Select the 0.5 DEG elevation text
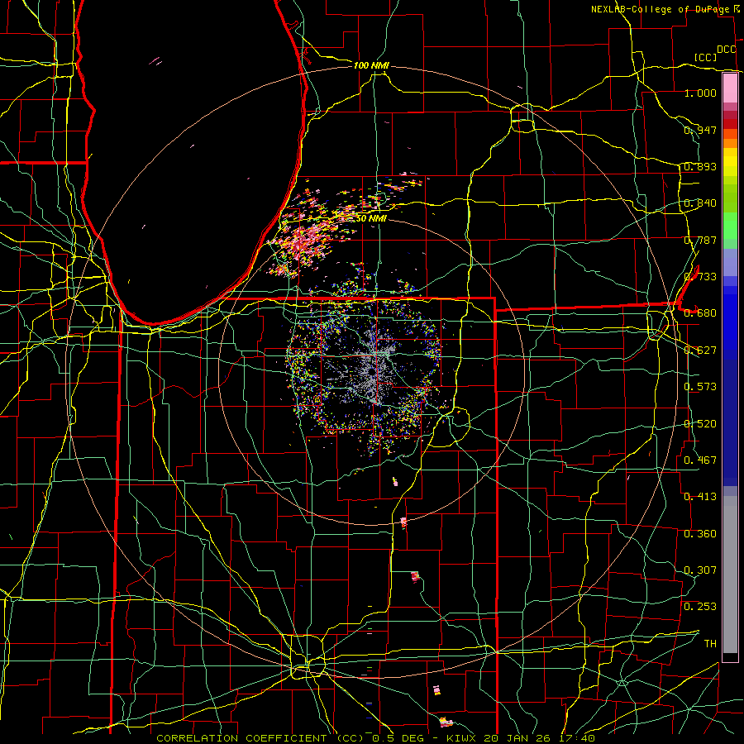The height and width of the screenshot is (744, 744). [398, 738]
